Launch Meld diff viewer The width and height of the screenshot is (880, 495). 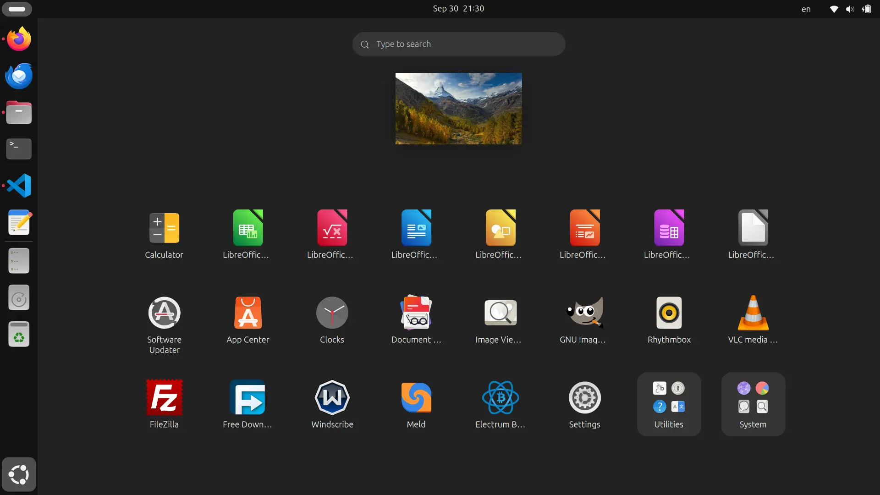415,397
